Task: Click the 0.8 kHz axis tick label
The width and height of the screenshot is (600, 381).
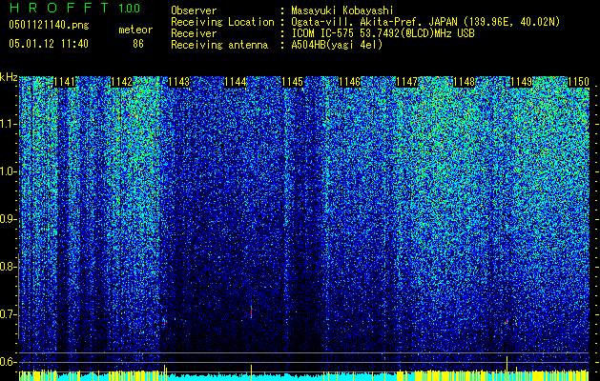Action: click(x=8, y=267)
